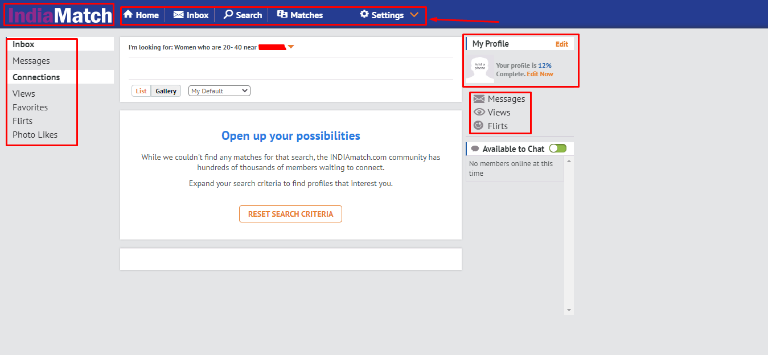Click the Edit link in My Profile
The height and width of the screenshot is (355, 768).
pos(562,44)
